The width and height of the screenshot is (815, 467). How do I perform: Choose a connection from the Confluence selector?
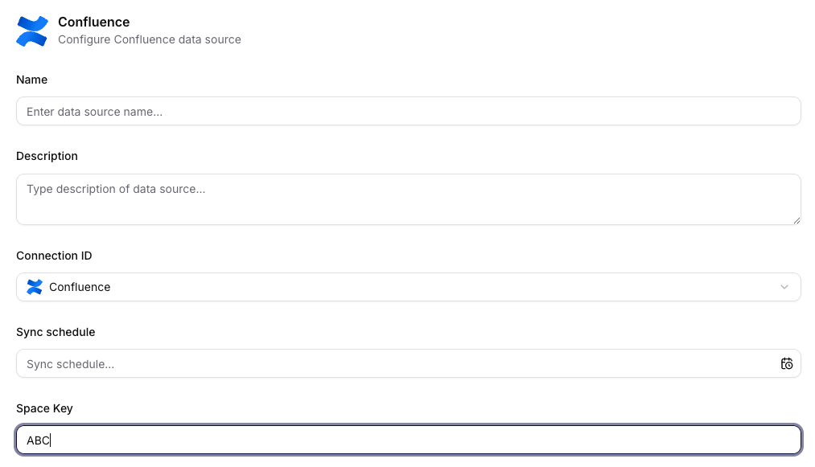click(408, 287)
